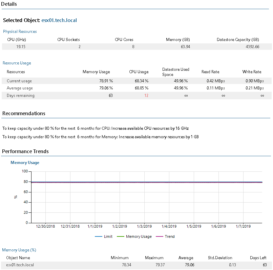Open the esx01.tech.local selected object link

coord(59,20)
